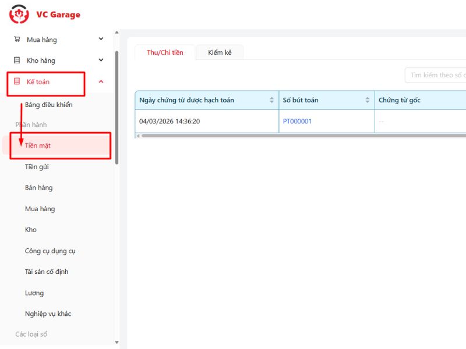Collapse the Kế toán menu chevron
The width and height of the screenshot is (466, 349).
(x=101, y=82)
